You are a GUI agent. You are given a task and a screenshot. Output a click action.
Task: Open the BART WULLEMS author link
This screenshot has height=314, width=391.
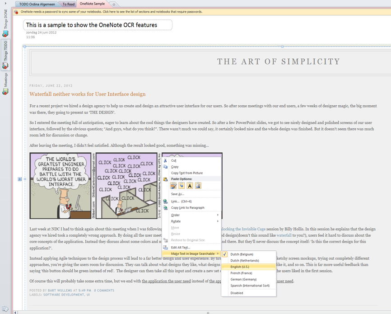click(x=60, y=291)
